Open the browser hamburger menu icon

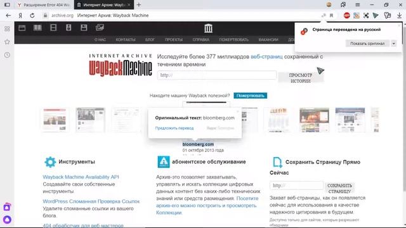pyautogui.click(x=358, y=4)
